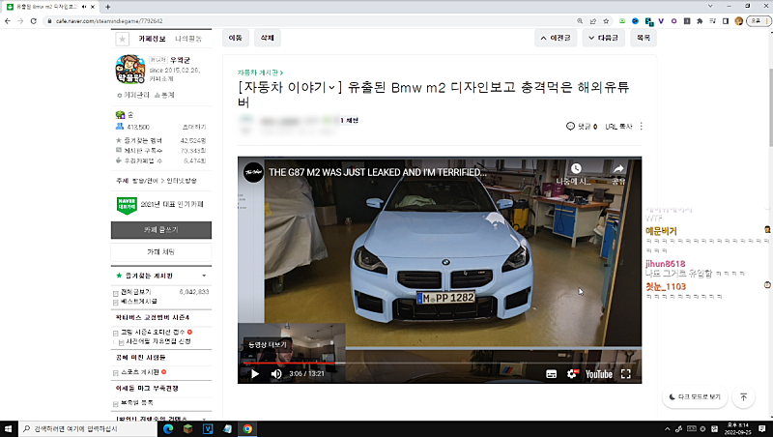Go to next post (다음글)

click(604, 38)
